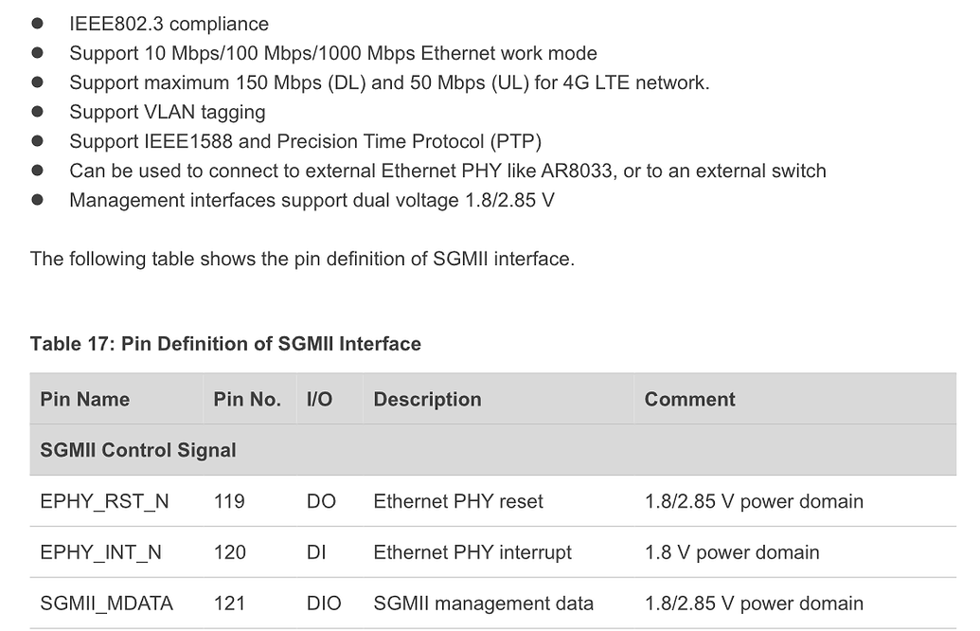
Task: Click the "Pin Name" column header
Action: (x=85, y=400)
